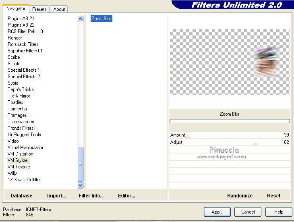
Task: Select Tile & Mirror category
Action: [19, 96]
